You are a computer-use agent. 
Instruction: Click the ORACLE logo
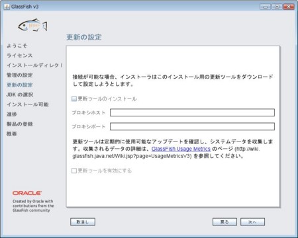tap(27, 193)
